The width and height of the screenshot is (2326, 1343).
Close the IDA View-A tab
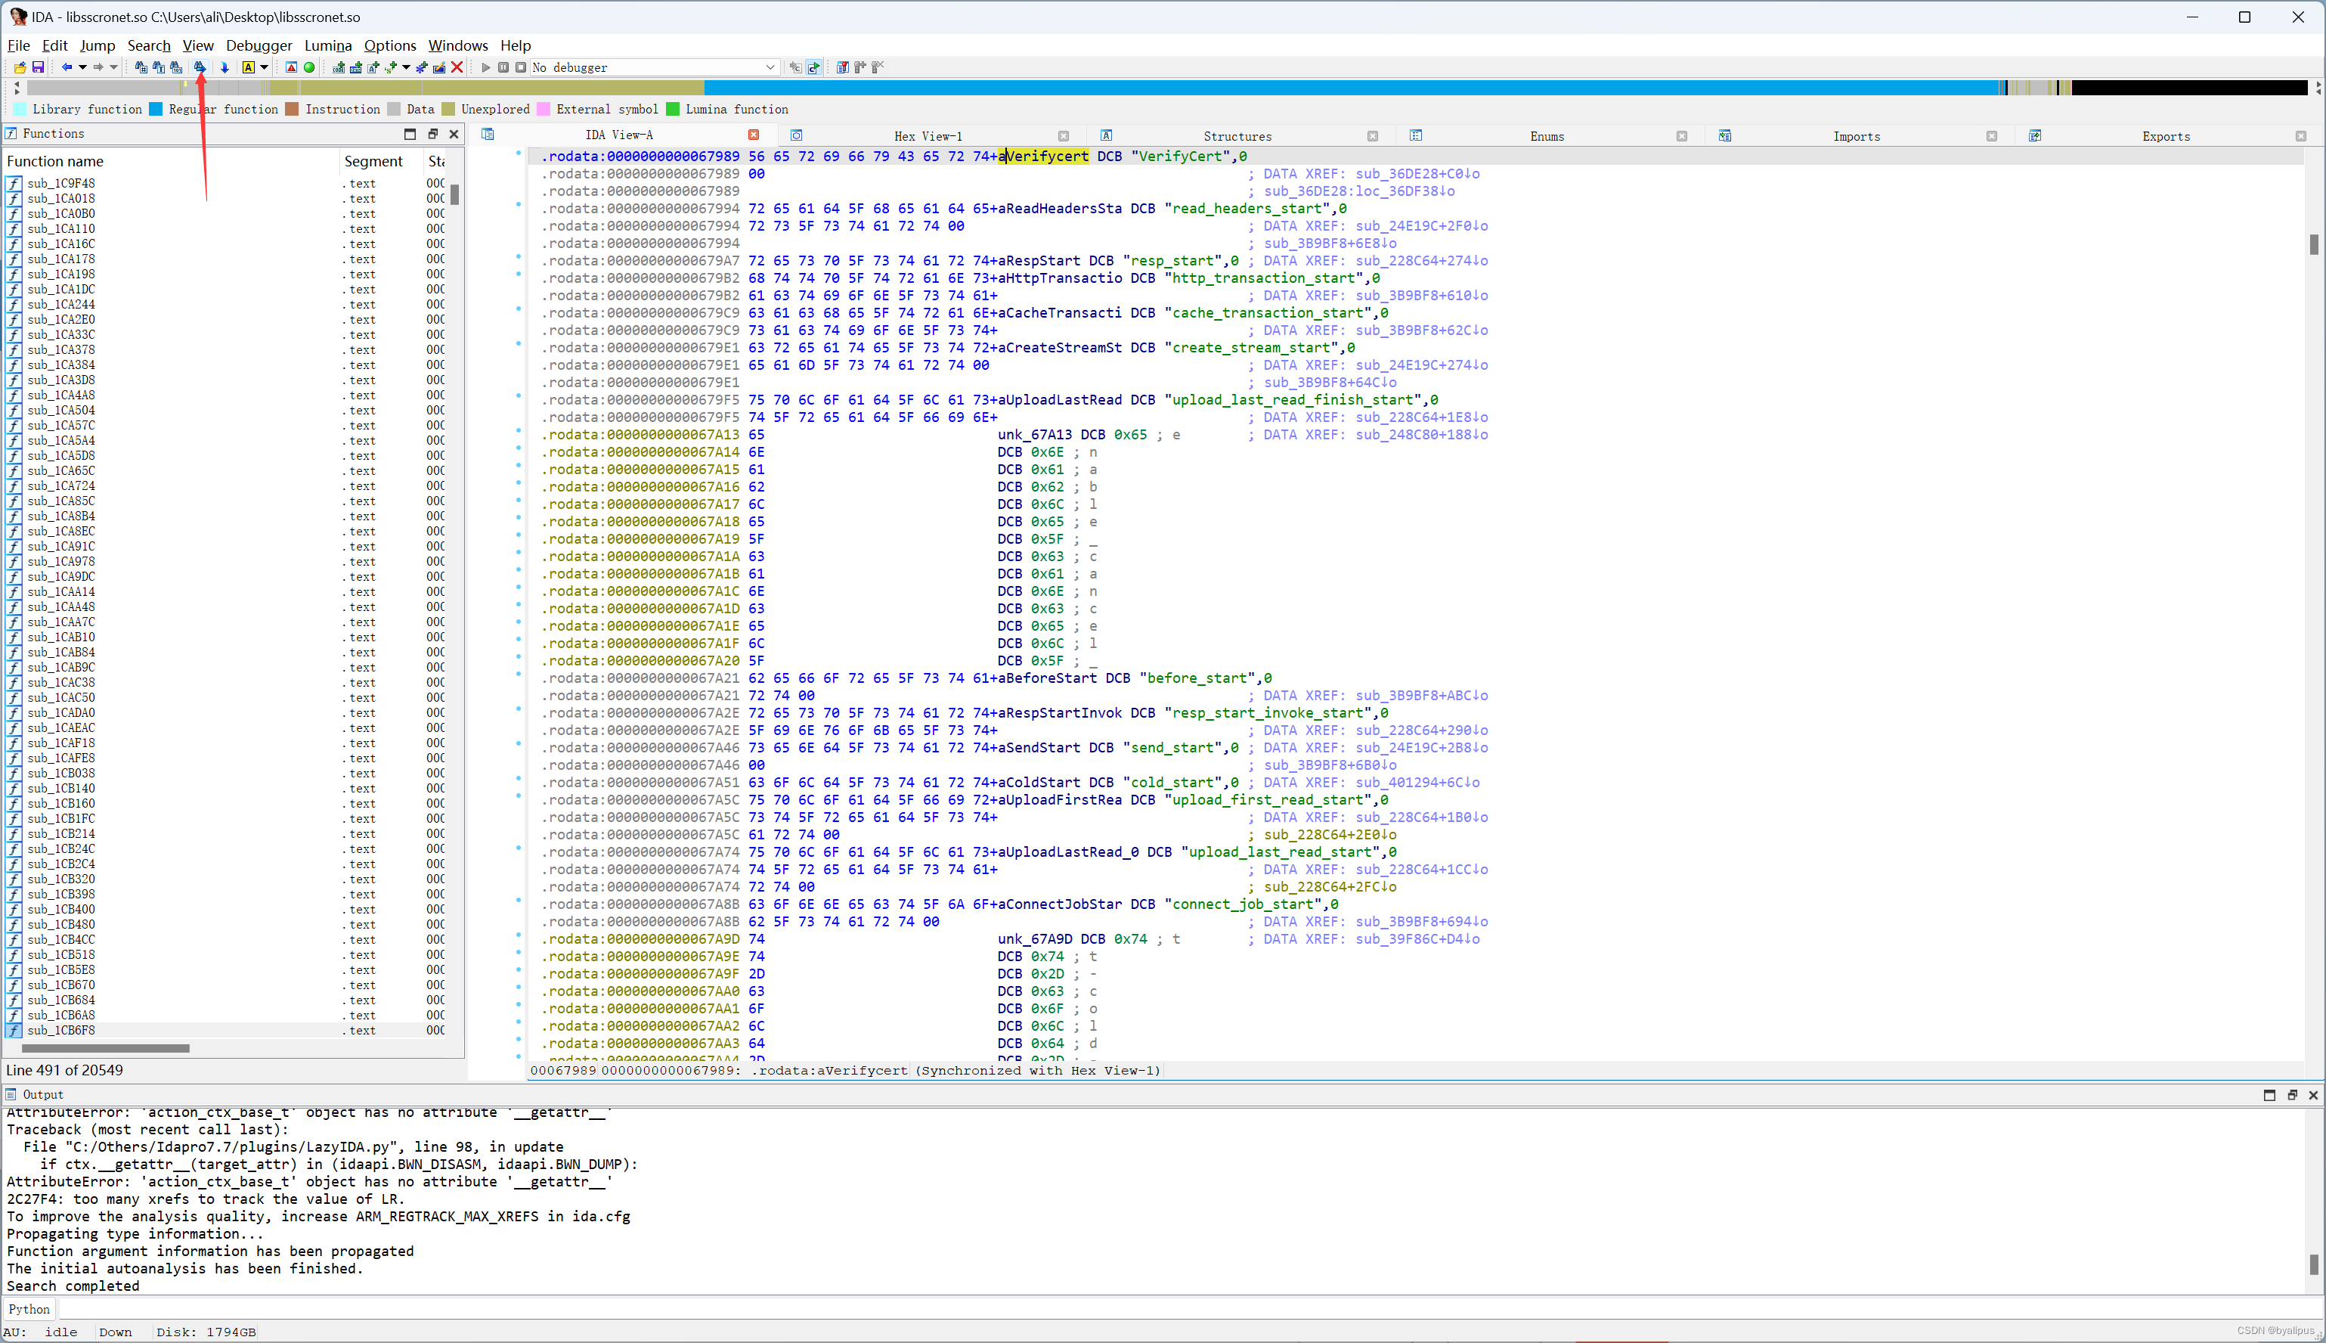pos(753,135)
